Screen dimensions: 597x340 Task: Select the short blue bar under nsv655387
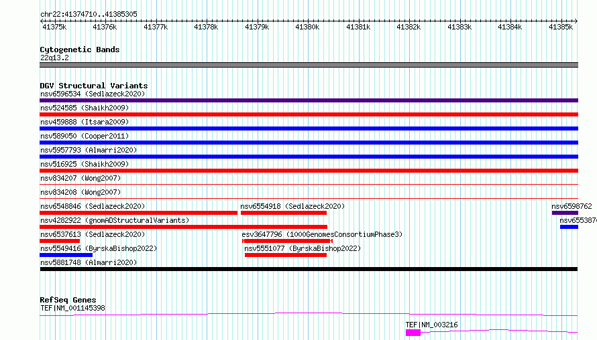[x=569, y=227]
